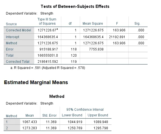Select the Upper Bound value 1295.798
Screen dimensions: 161x134
[x=101, y=128]
